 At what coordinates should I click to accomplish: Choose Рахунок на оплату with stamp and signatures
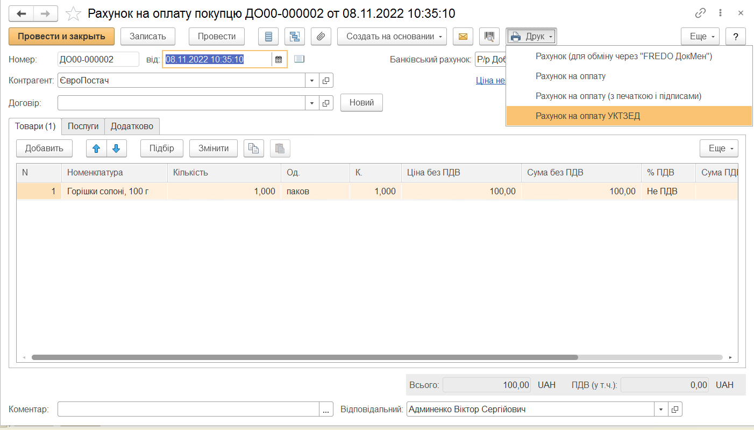pos(628,96)
